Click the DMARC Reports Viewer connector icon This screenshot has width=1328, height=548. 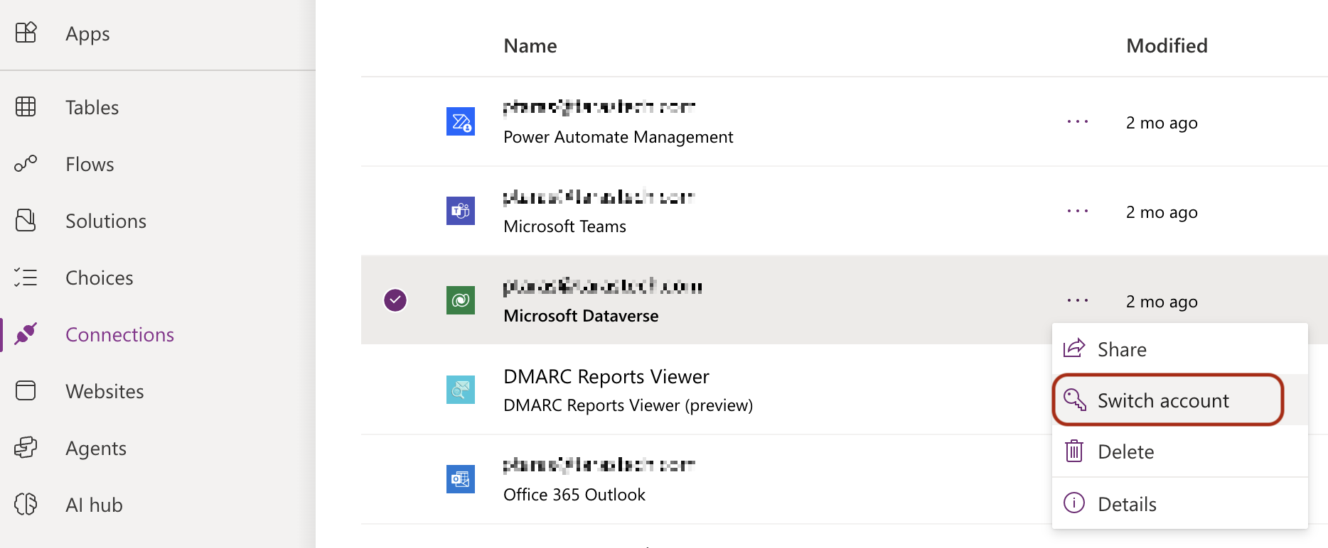(461, 390)
